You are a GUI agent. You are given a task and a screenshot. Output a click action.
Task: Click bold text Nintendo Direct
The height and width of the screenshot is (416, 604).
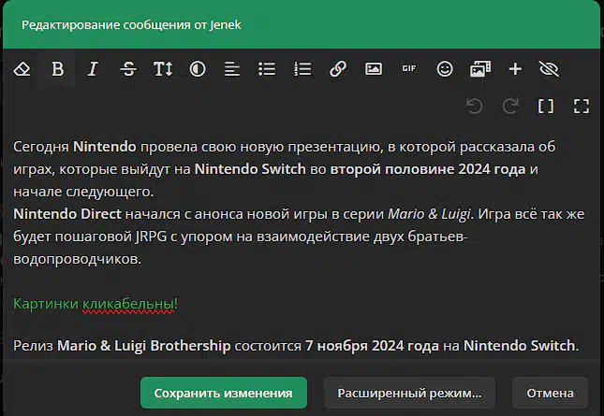point(67,214)
